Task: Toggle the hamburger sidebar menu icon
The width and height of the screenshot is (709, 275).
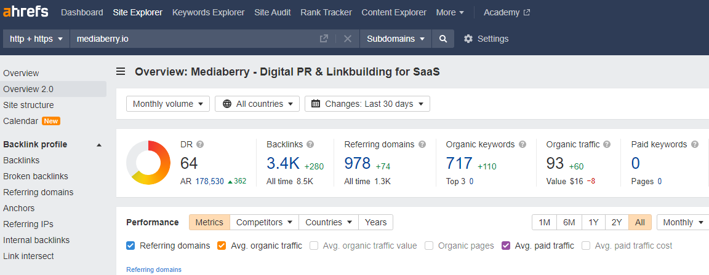Action: (x=121, y=72)
